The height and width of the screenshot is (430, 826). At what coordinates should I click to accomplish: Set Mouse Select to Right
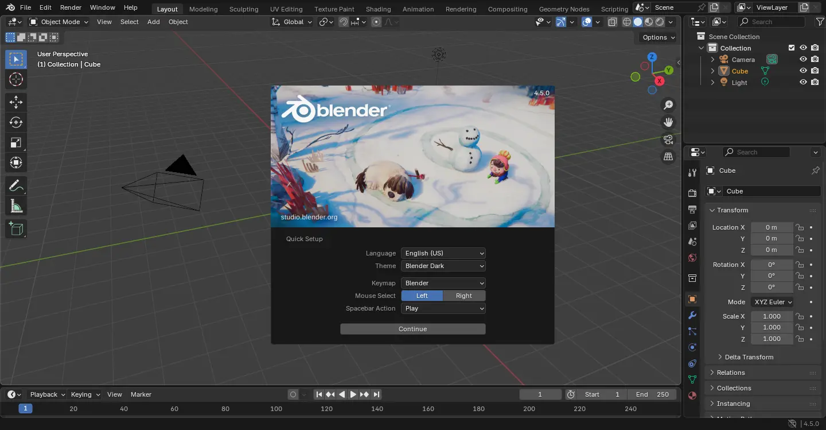pyautogui.click(x=464, y=296)
